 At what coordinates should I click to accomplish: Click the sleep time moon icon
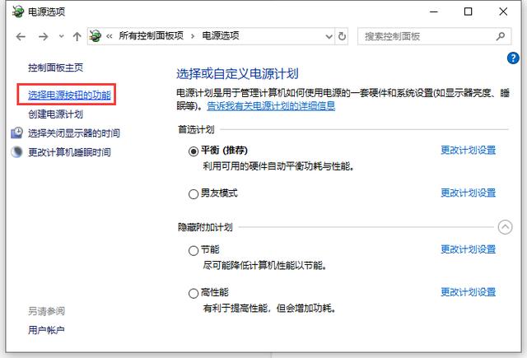(16, 152)
